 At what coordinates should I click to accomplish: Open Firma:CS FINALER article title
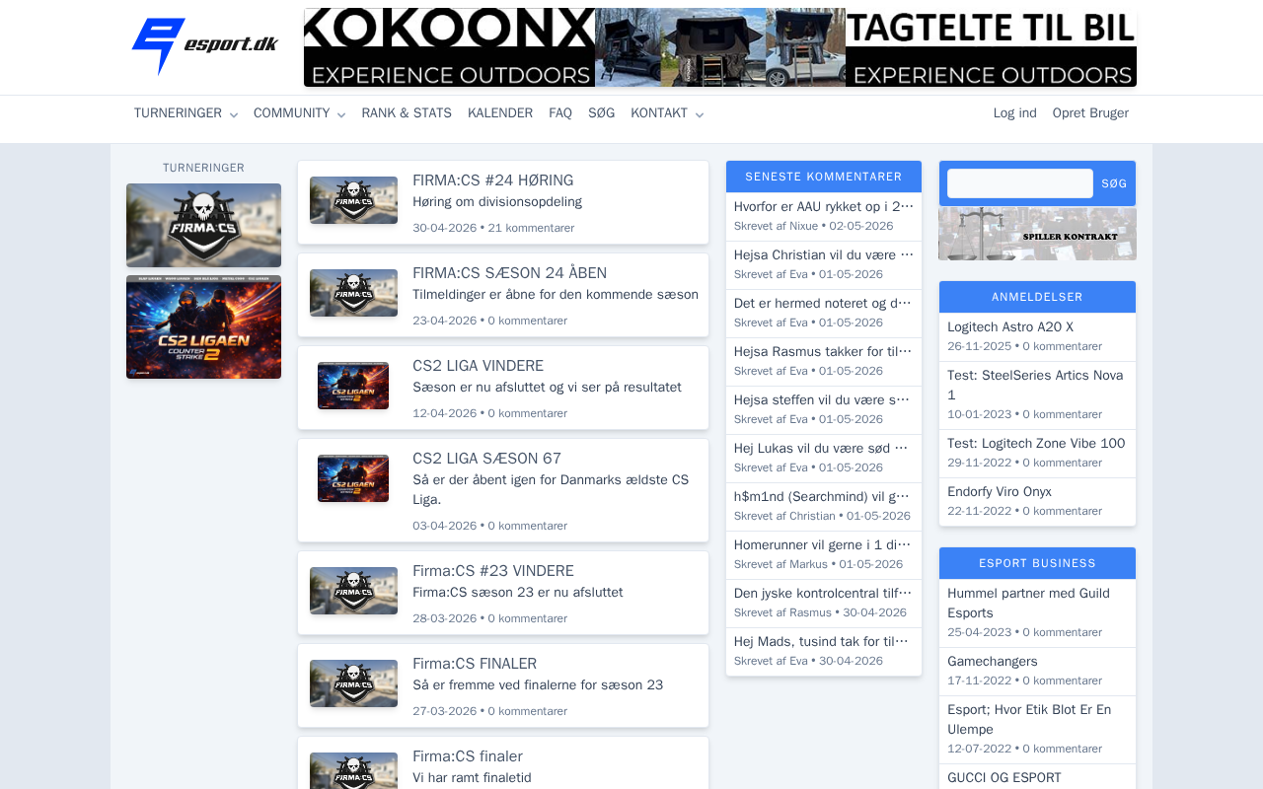point(475,664)
